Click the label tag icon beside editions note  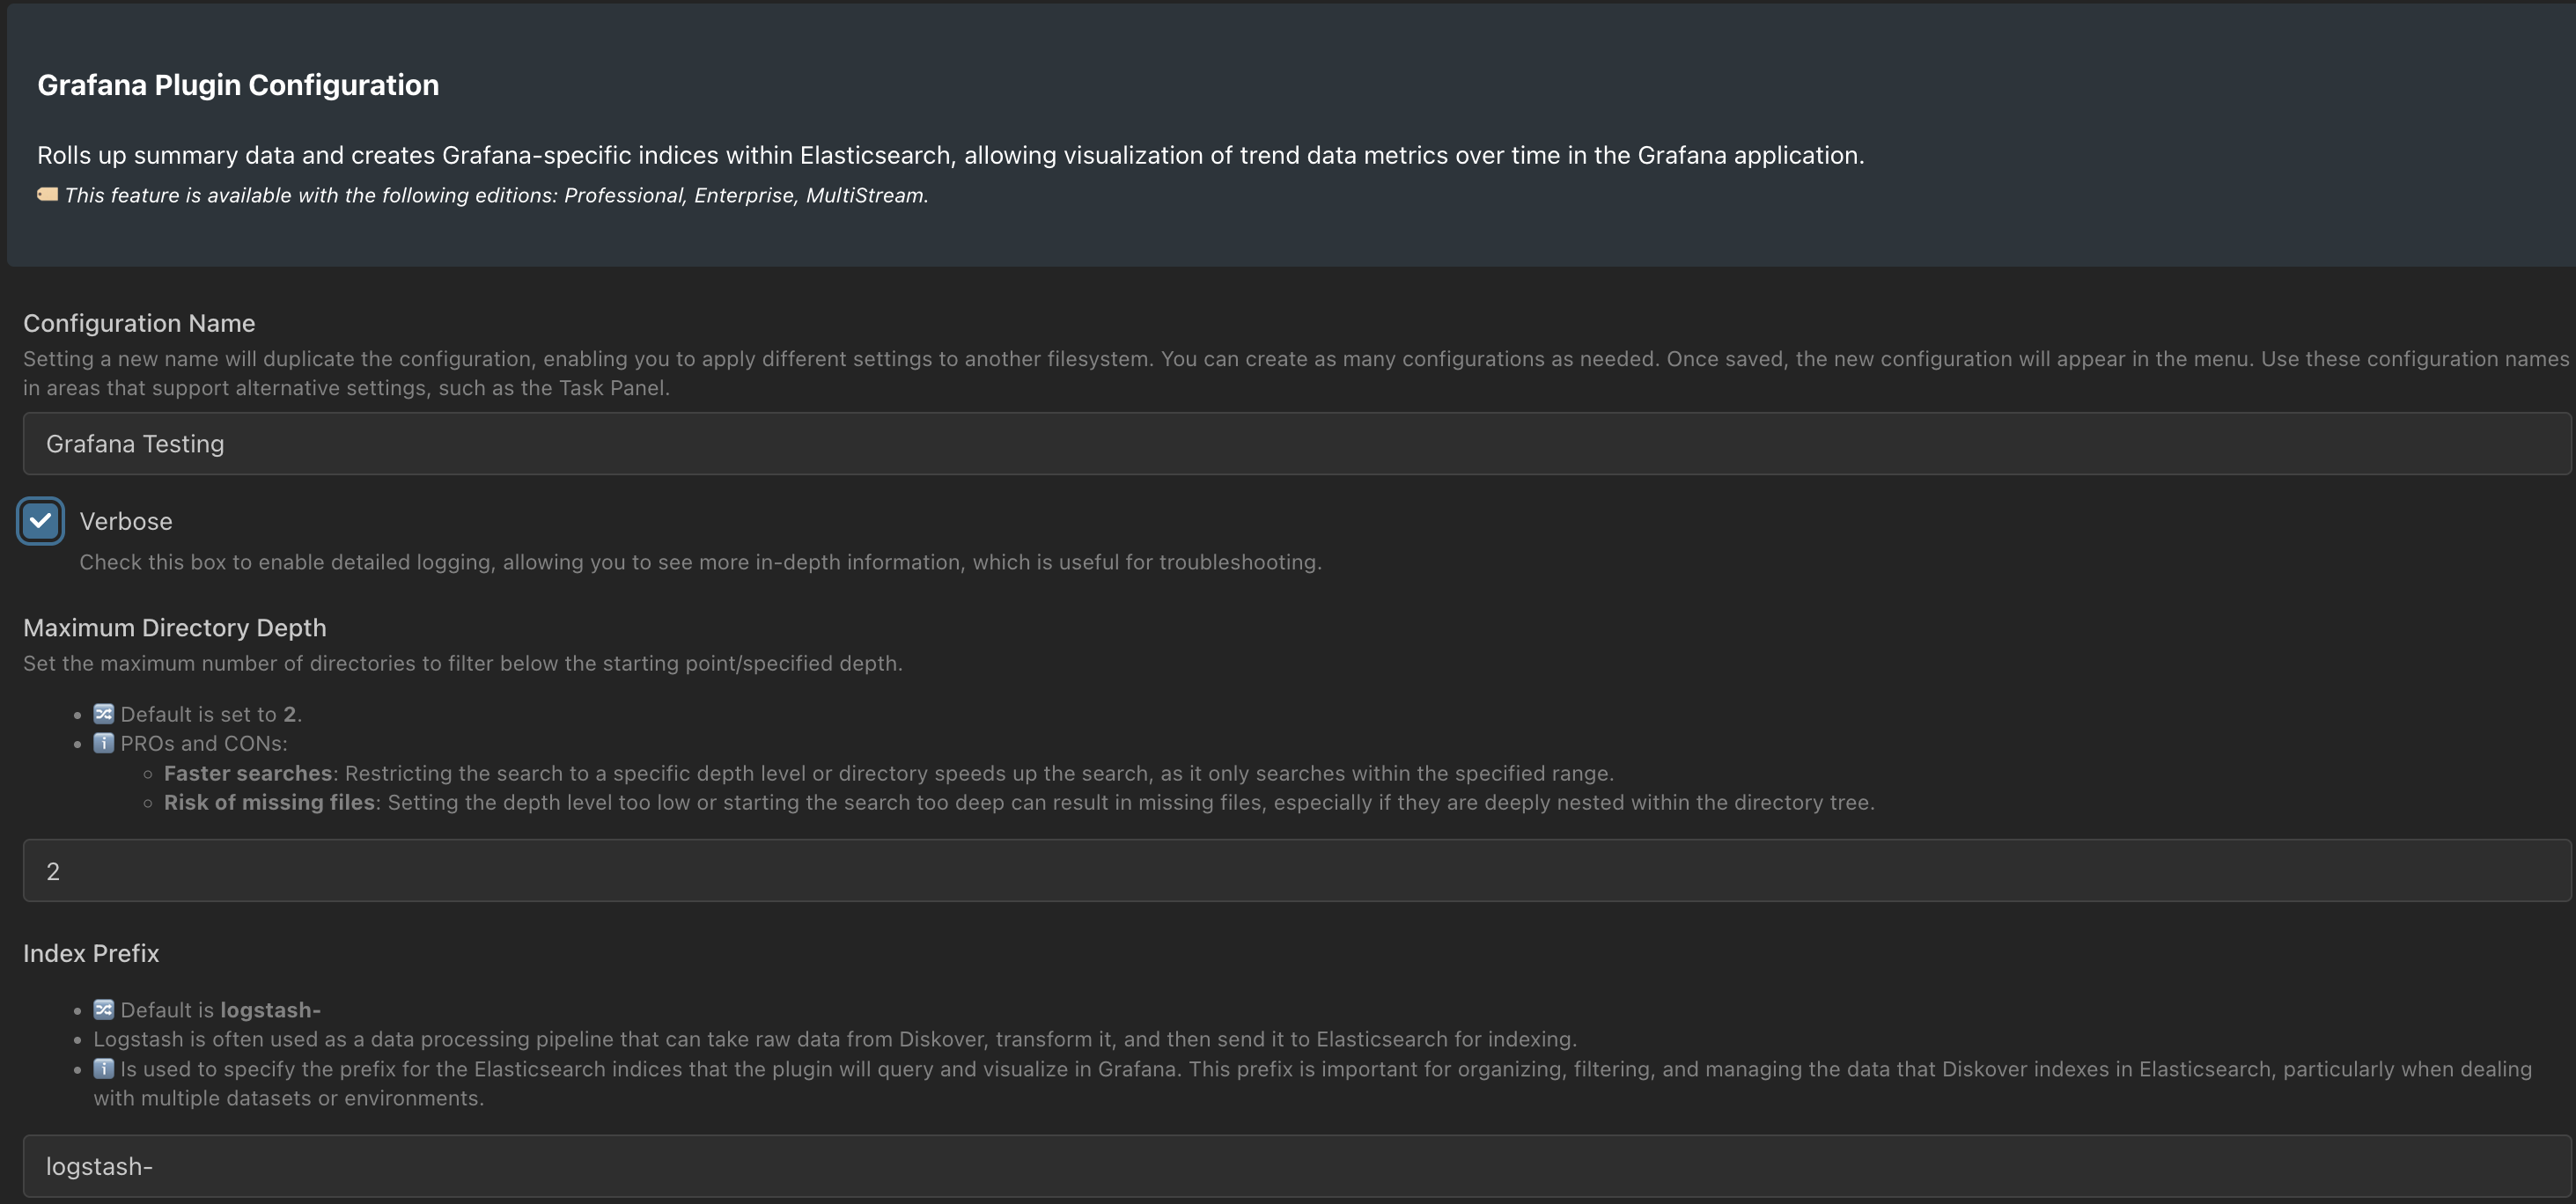coord(47,195)
